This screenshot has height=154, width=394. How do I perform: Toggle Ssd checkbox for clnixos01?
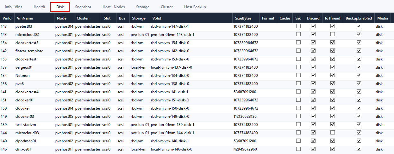click(298, 149)
